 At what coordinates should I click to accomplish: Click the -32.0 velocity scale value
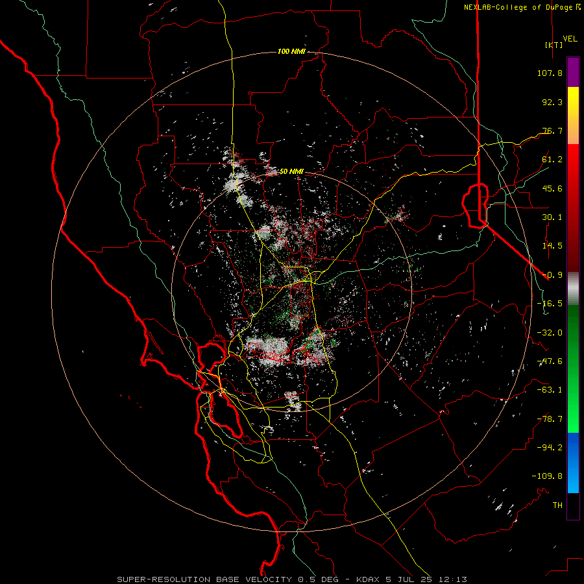[550, 333]
